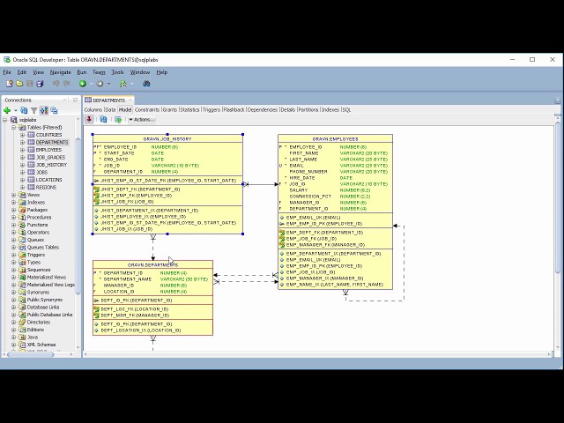564x423 pixels.
Task: Click the green Back navigation icon
Action: [83, 84]
